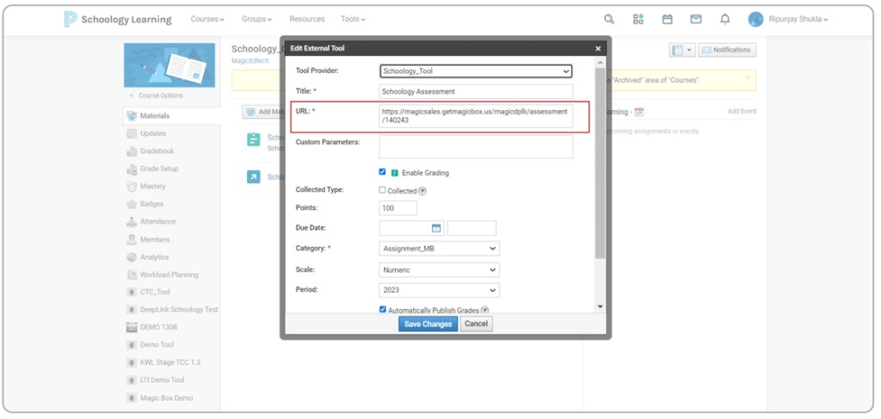Click the dialog scroll up arrow

600,62
